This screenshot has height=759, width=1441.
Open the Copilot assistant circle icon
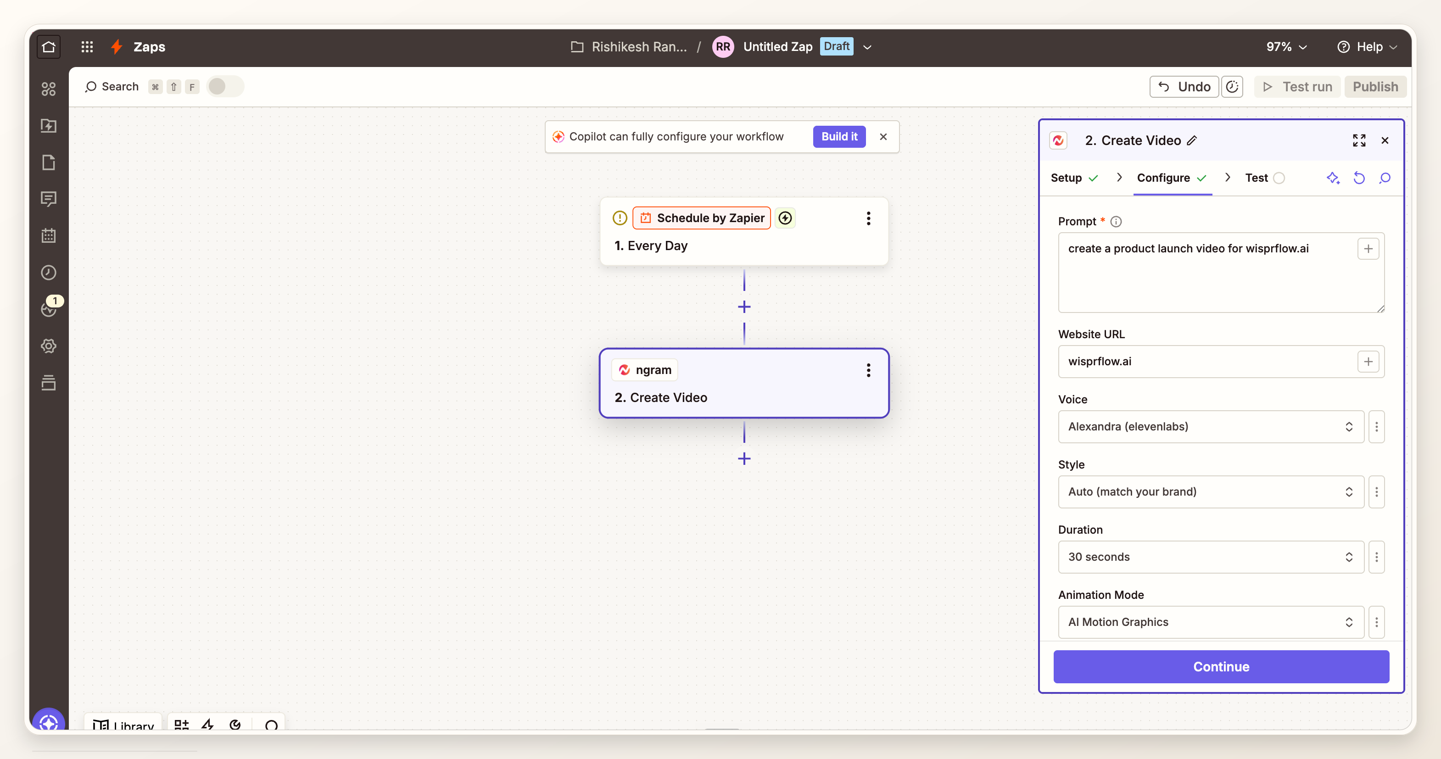(x=49, y=721)
